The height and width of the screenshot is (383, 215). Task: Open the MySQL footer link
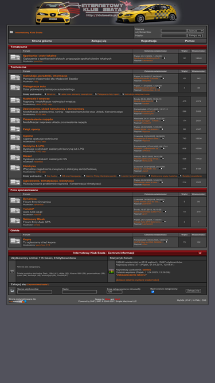181,300
